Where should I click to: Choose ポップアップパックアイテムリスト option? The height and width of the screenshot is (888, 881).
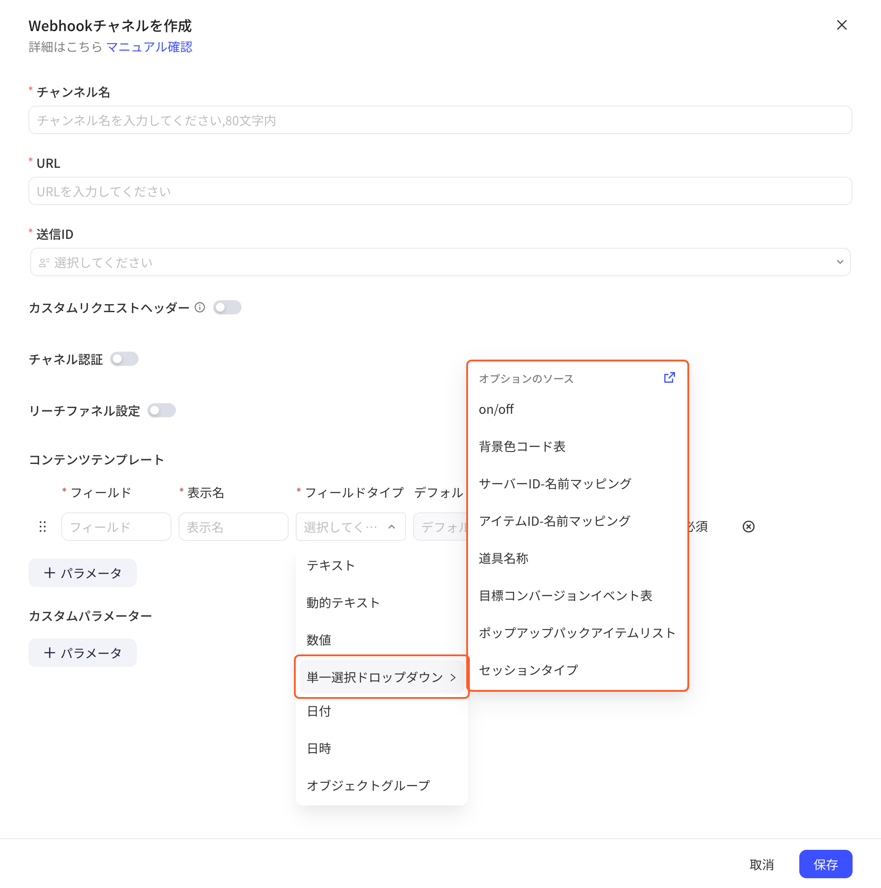point(577,633)
